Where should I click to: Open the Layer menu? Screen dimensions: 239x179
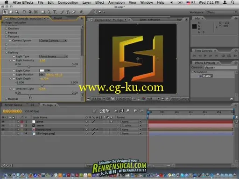(x=87, y=2)
